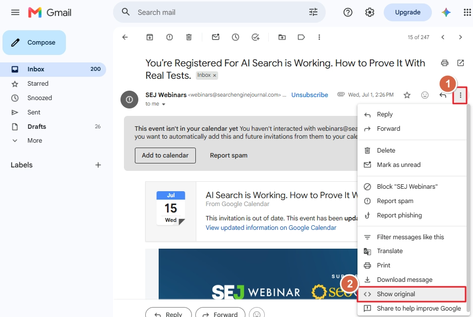Click sender avatar icon for SEJ Webinars
473x317 pixels.
[129, 100]
